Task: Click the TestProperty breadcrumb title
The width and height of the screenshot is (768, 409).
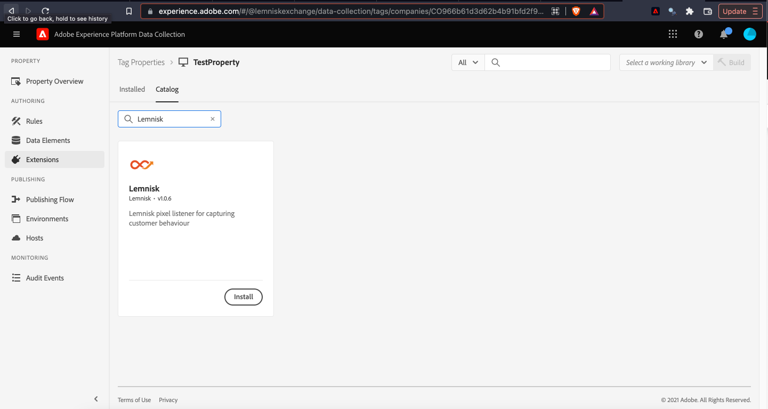Action: click(x=216, y=62)
